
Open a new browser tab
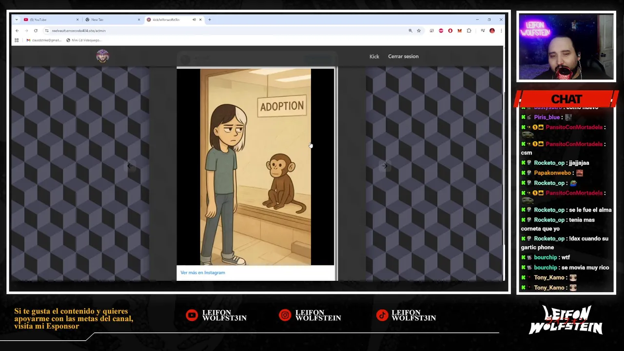point(210,19)
